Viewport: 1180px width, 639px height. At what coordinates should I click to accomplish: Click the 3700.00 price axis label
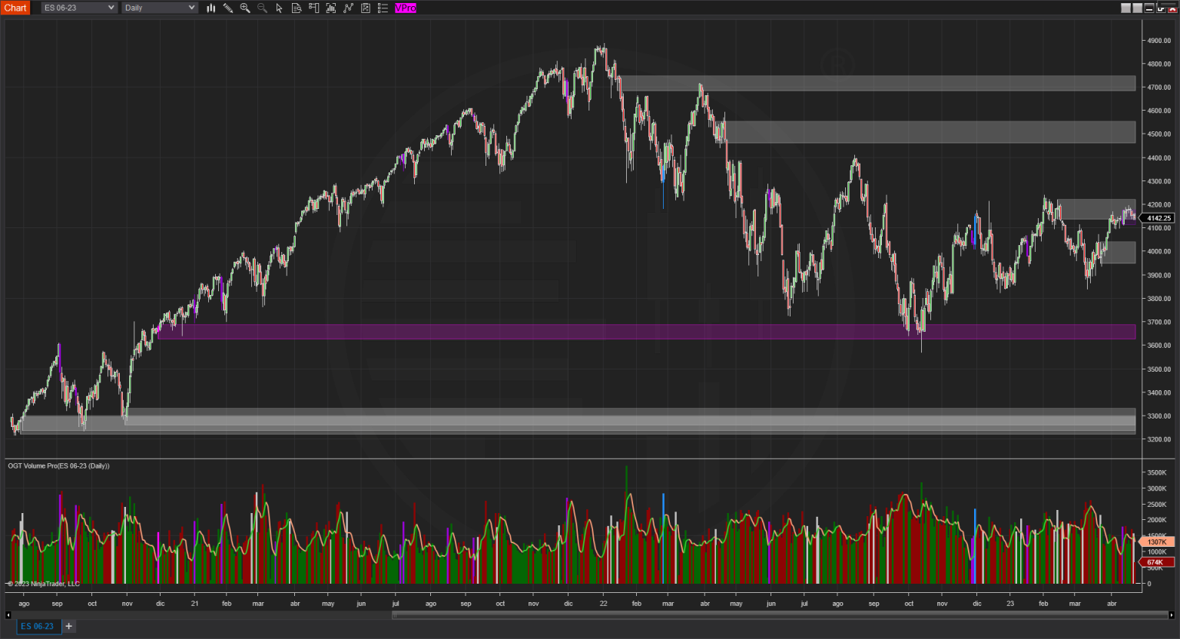1158,323
